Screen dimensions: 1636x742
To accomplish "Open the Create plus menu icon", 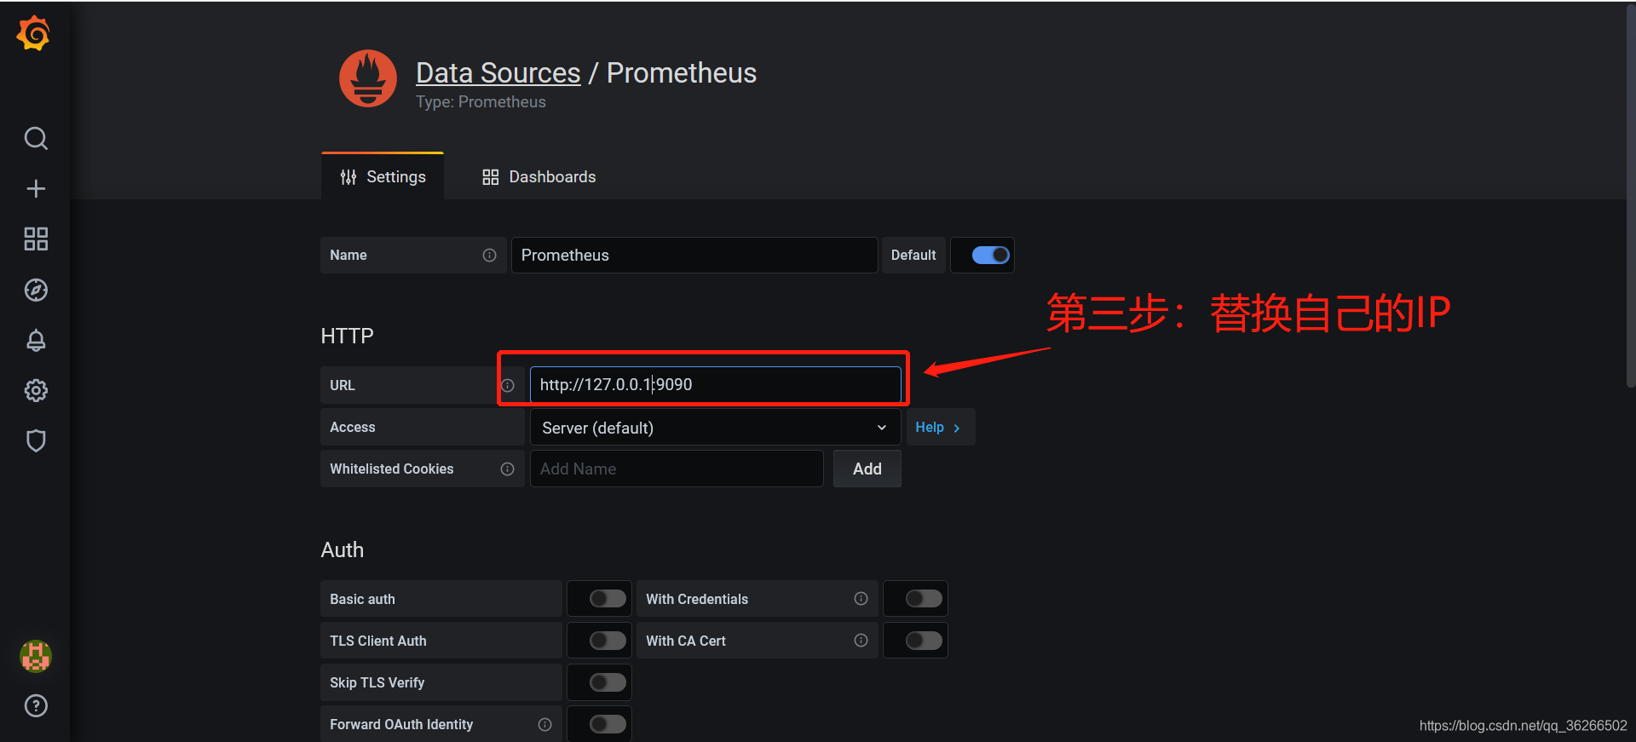I will [x=36, y=188].
